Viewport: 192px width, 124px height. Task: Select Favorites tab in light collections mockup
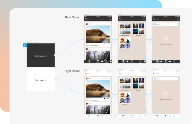click(x=132, y=115)
